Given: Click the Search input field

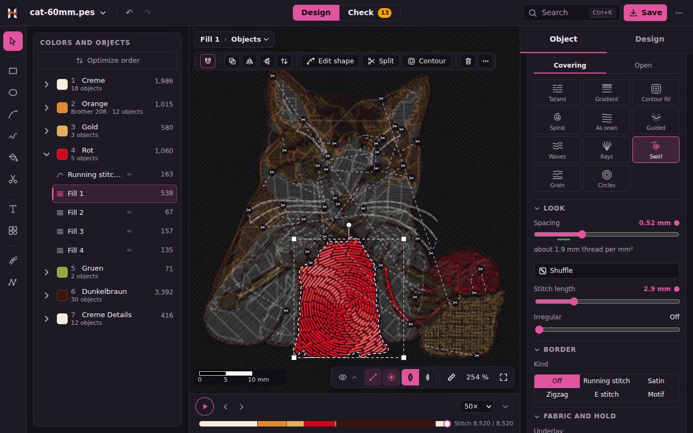Looking at the screenshot, I should pyautogui.click(x=572, y=12).
